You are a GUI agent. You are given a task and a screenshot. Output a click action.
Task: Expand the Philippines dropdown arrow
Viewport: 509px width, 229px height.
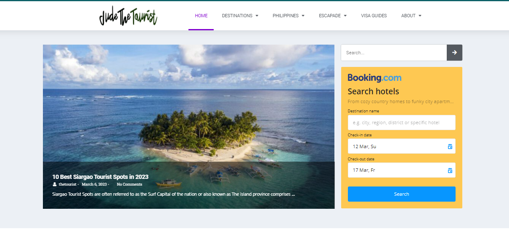(x=303, y=16)
